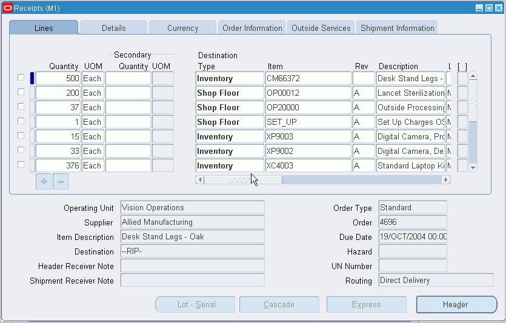The width and height of the screenshot is (506, 323).
Task: Click the Hazard field
Action: 413,251
